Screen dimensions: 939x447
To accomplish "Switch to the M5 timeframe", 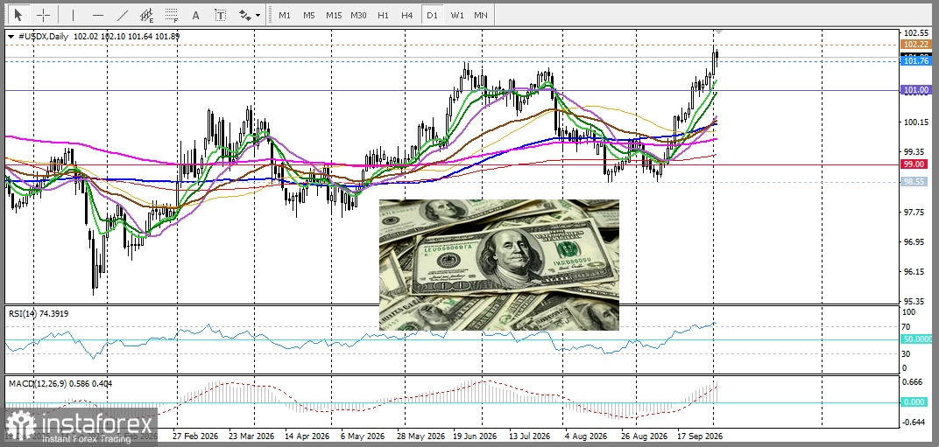I will click(x=309, y=15).
